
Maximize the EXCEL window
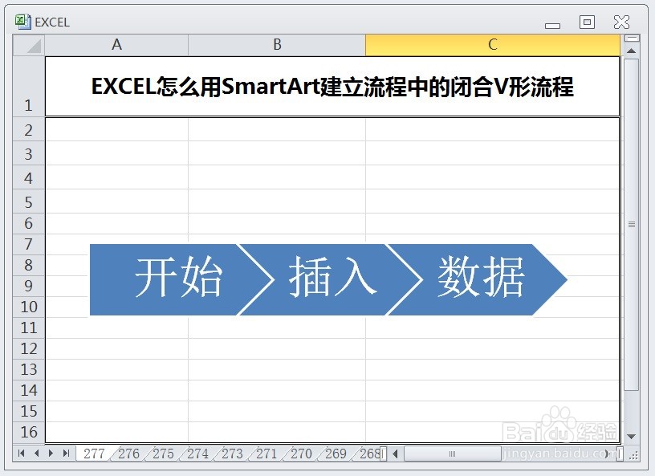(x=587, y=22)
